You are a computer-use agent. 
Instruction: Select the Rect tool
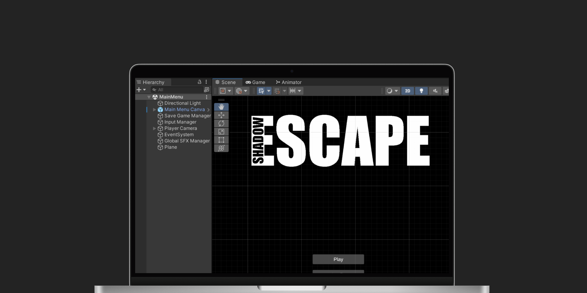point(221,140)
